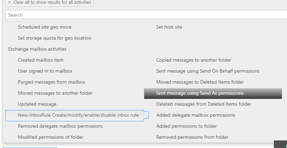Select Moved messages to Deleted Items folder
This screenshot has height=148, width=287.
click(x=200, y=82)
